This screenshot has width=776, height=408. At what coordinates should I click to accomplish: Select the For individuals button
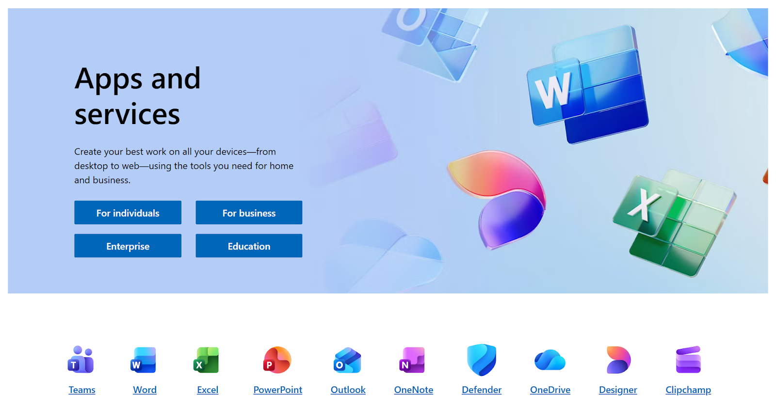click(128, 213)
